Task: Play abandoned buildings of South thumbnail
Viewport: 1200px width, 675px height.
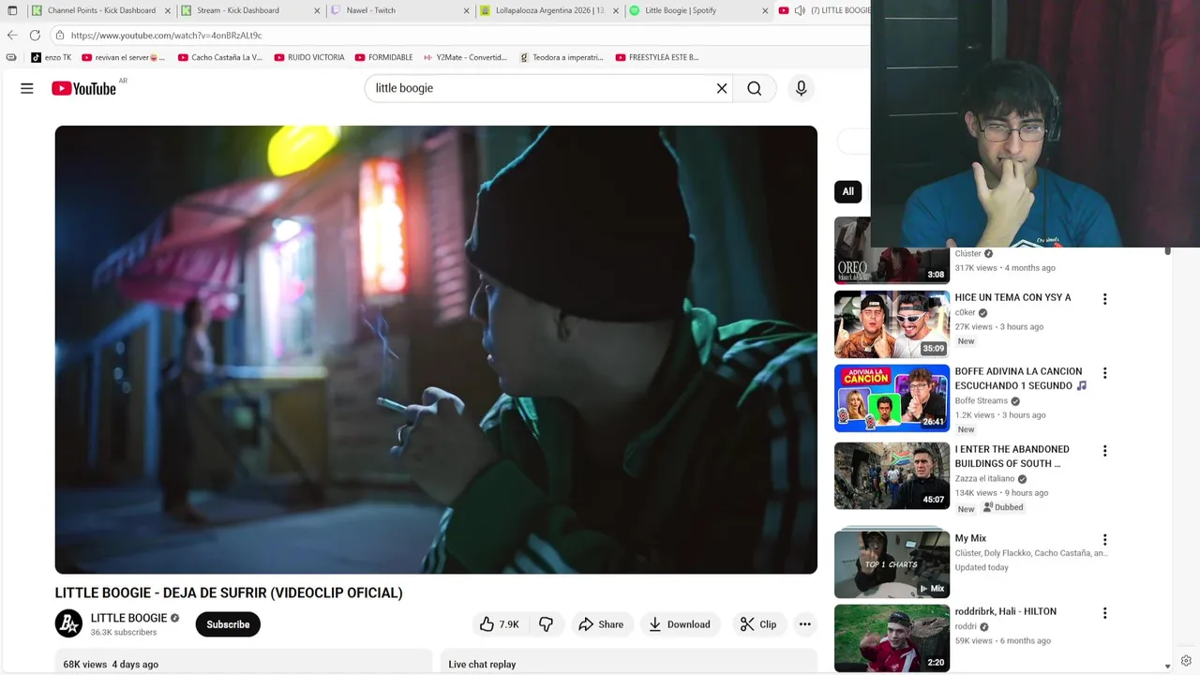Action: (x=892, y=476)
